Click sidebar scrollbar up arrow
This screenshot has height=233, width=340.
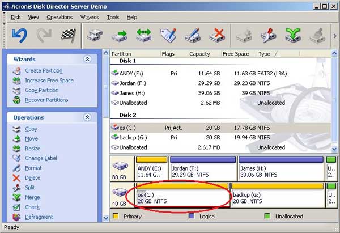106,53
